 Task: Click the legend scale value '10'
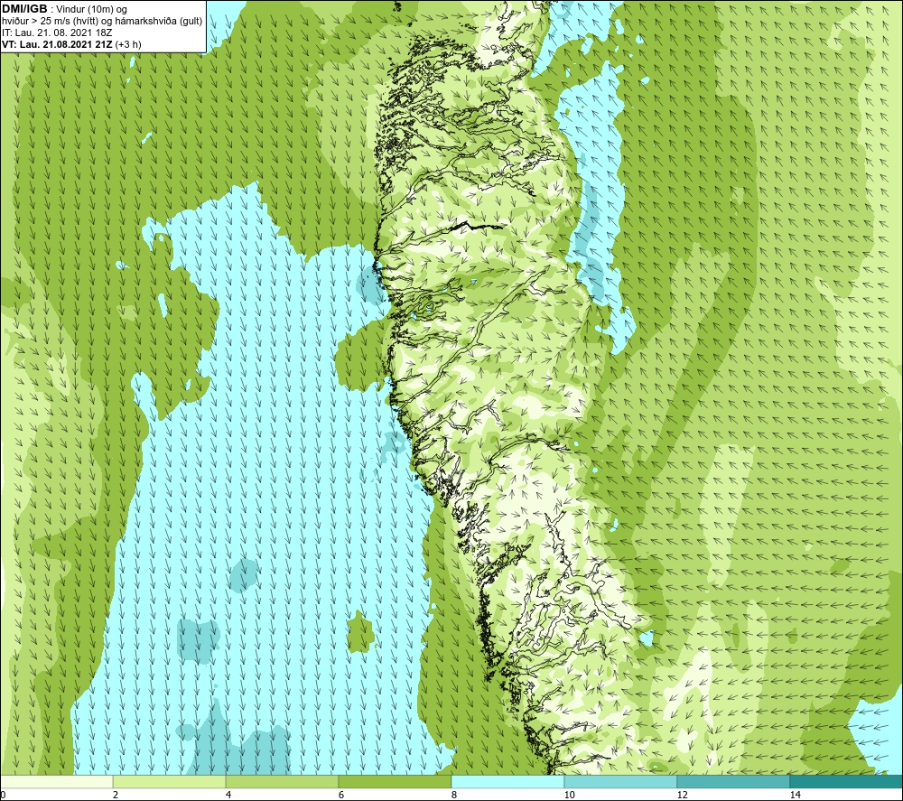tap(570, 796)
